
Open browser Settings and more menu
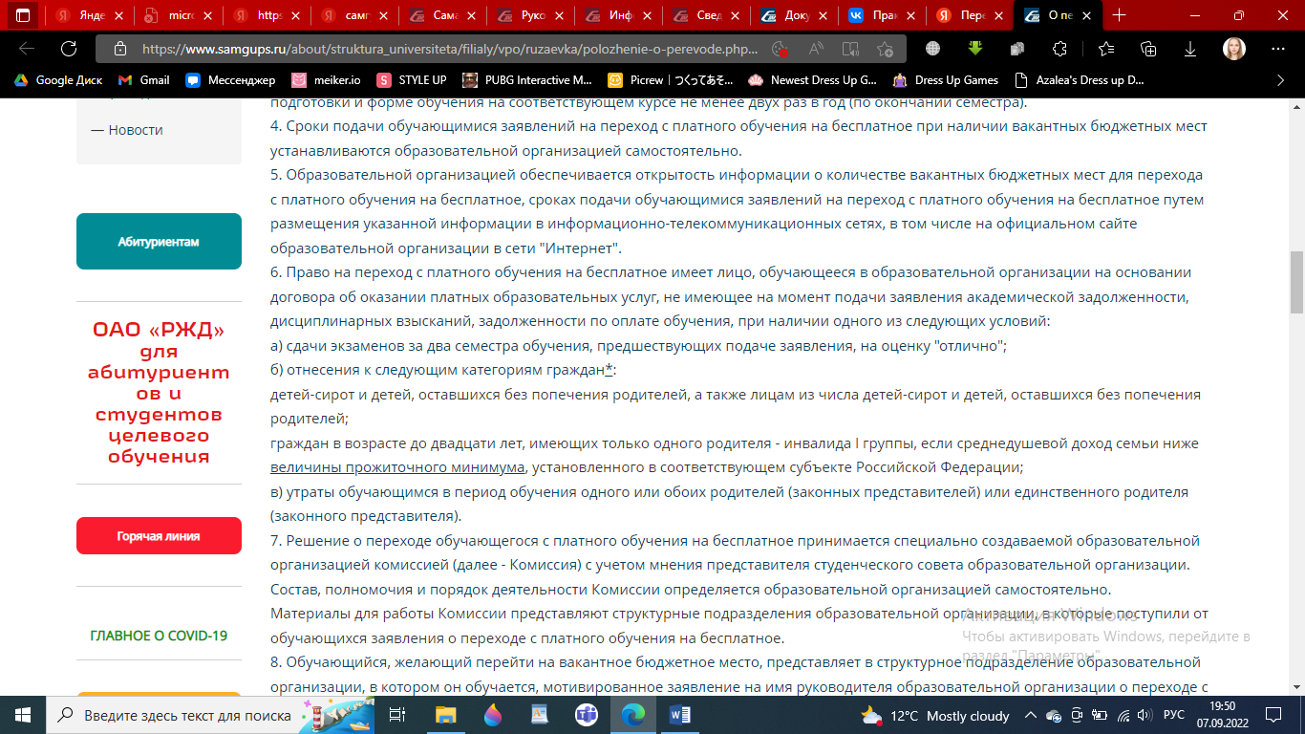click(x=1277, y=49)
